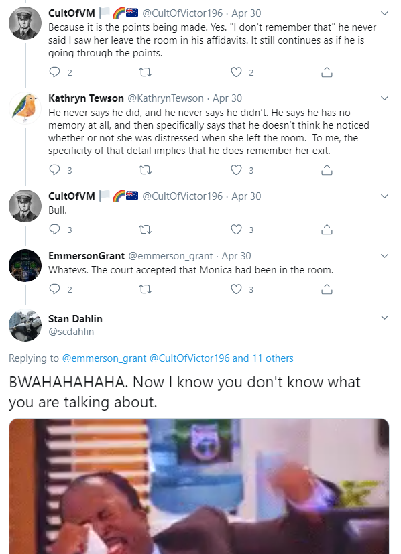Viewport: 401px width, 554px height.
Task: Show the "and 11 others" recipients
Action: [263, 358]
